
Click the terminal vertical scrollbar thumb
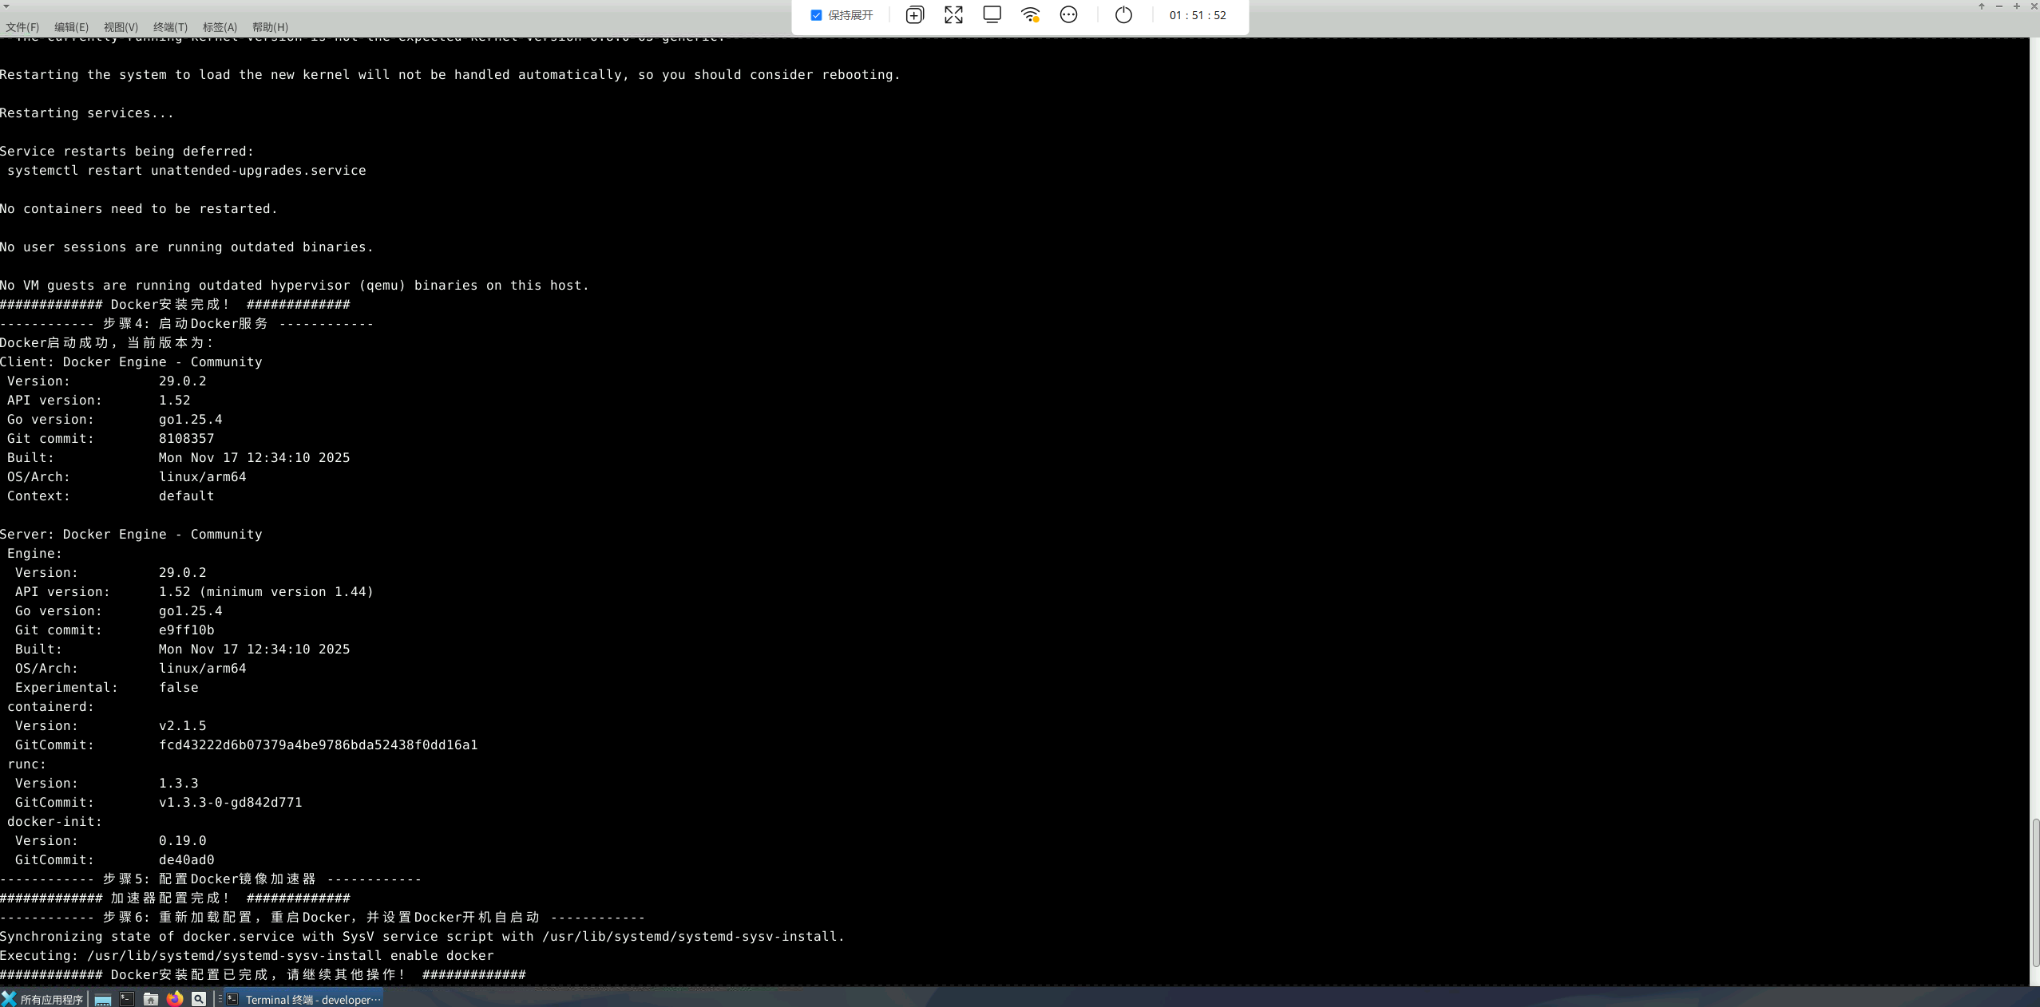[x=2034, y=892]
